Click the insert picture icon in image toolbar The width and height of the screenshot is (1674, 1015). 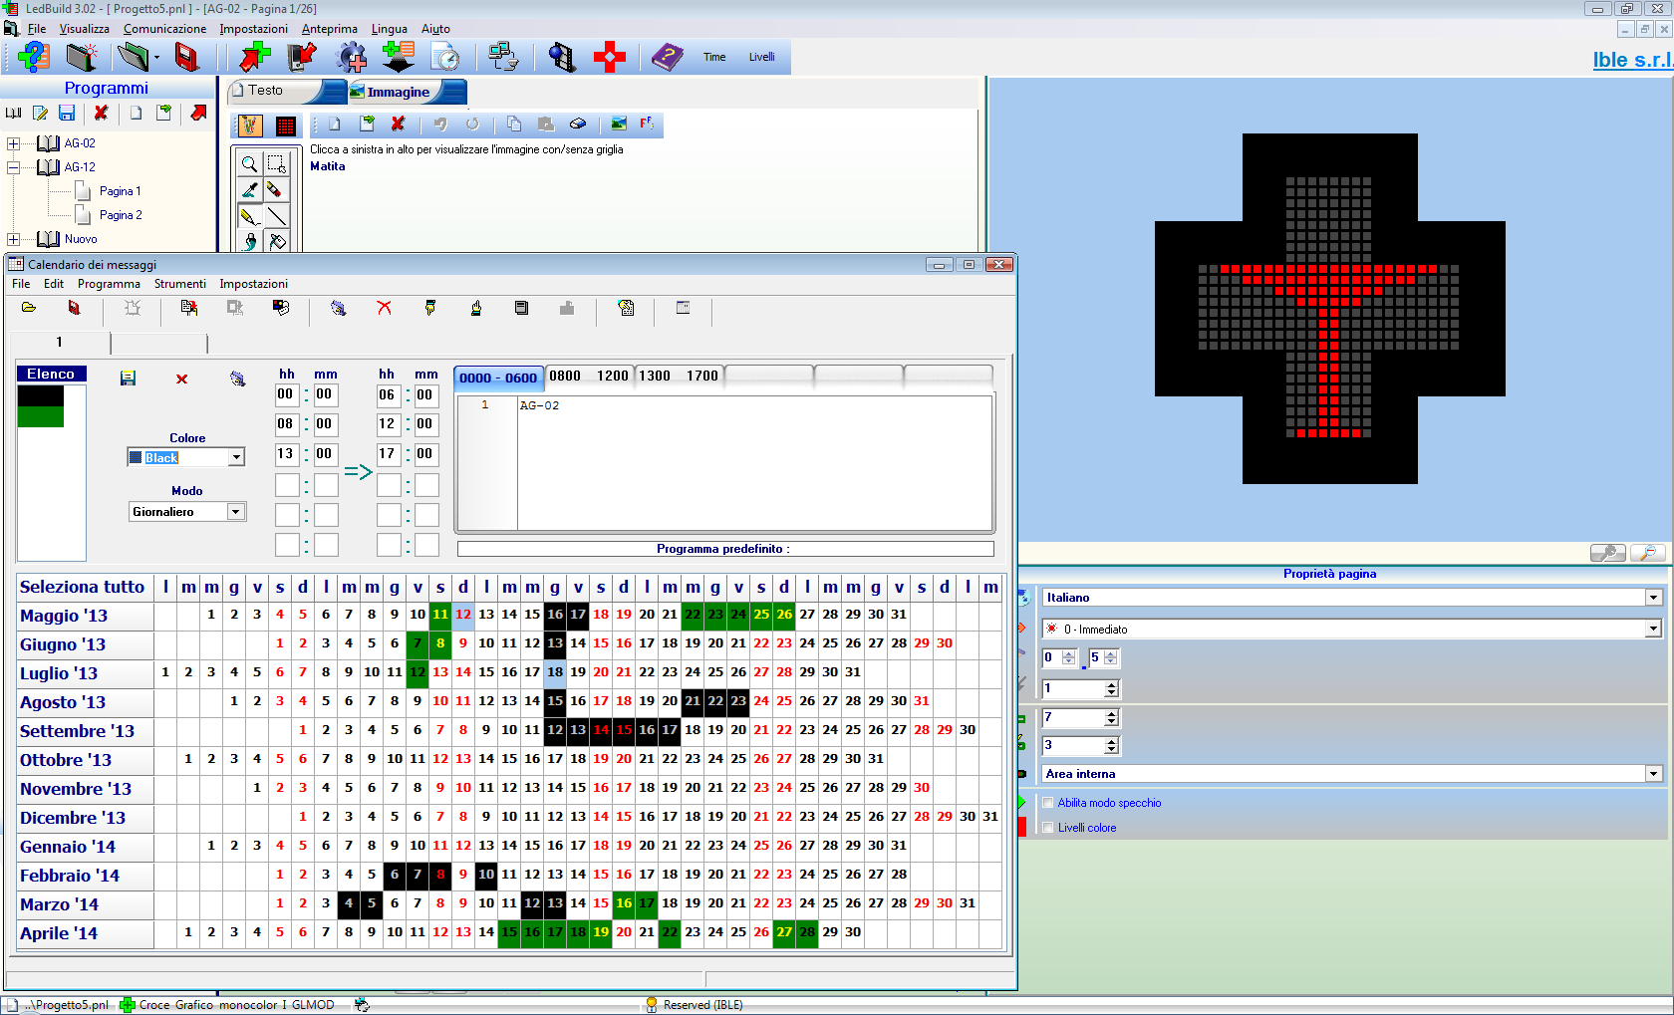(x=619, y=125)
